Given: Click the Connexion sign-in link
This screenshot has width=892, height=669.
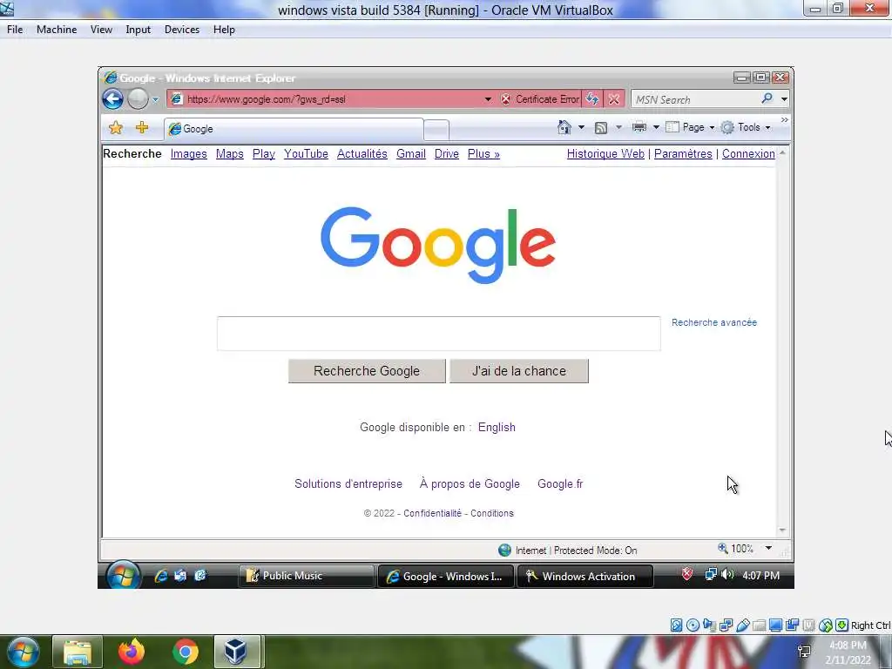Looking at the screenshot, I should point(748,154).
